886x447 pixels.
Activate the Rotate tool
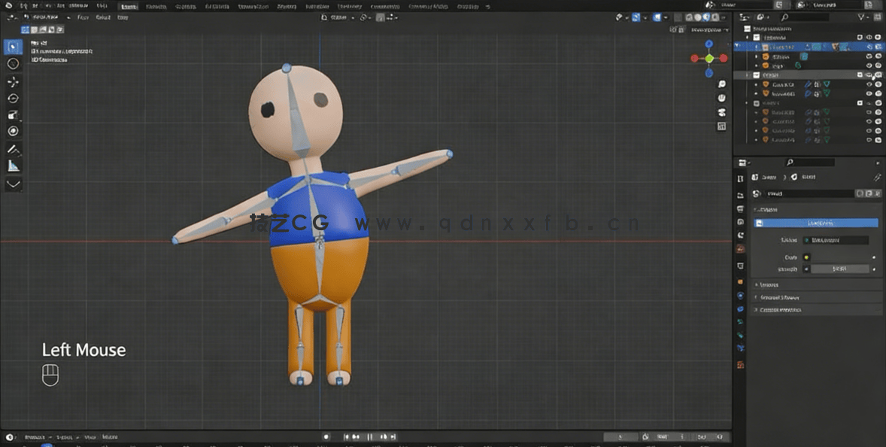coord(13,98)
